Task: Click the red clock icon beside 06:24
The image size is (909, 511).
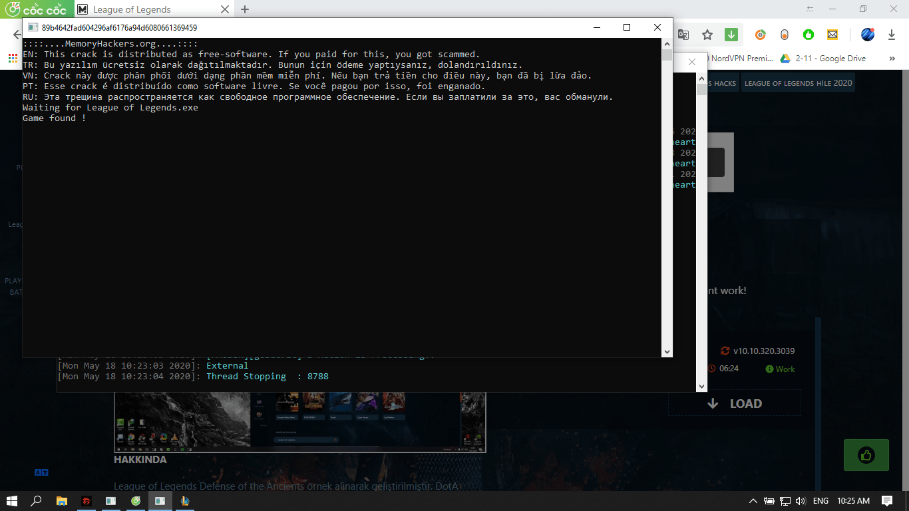Action: (711, 369)
